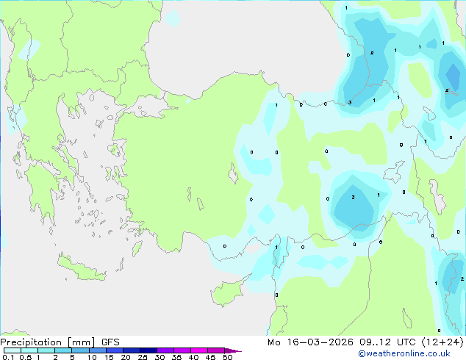Pick the 20–25 mm legend swatch
This screenshot has height=360, width=466.
tap(132, 350)
